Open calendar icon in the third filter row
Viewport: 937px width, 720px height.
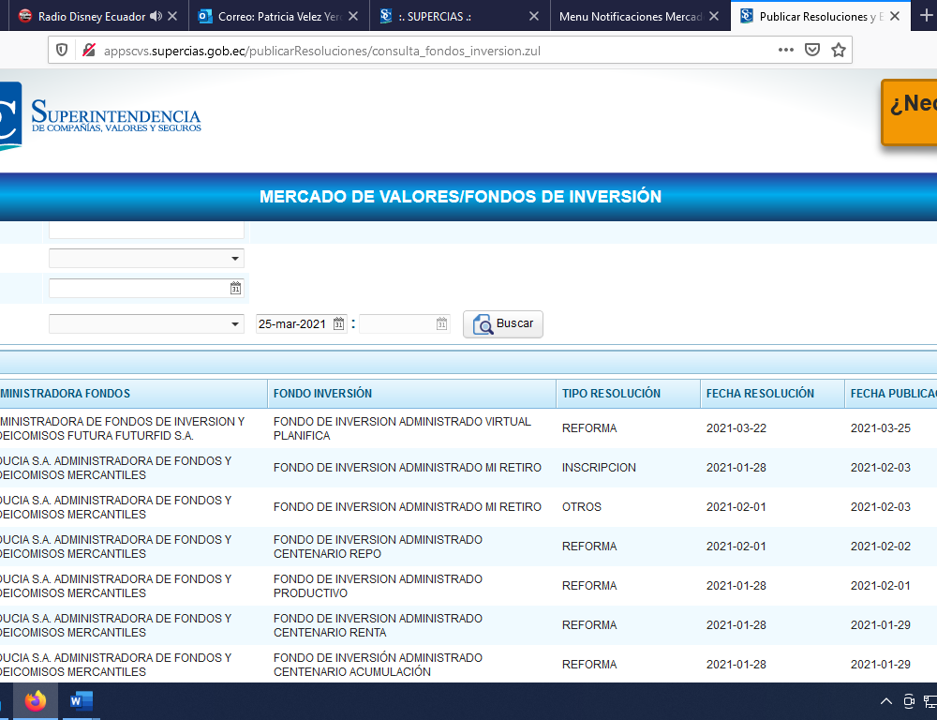(235, 289)
